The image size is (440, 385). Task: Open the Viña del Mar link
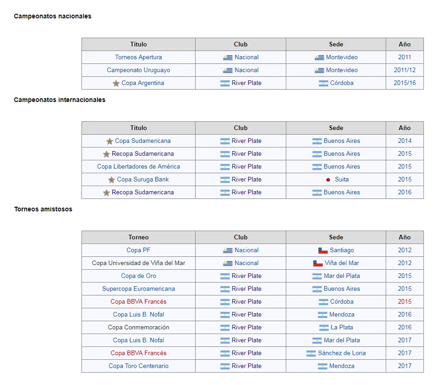(342, 263)
